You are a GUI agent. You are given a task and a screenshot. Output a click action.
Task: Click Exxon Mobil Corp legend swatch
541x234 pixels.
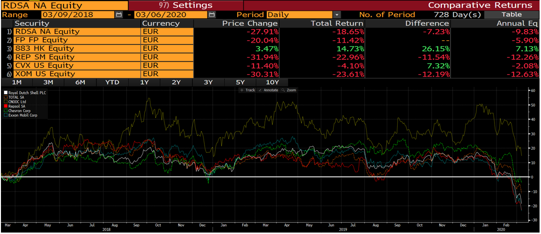coord(6,115)
